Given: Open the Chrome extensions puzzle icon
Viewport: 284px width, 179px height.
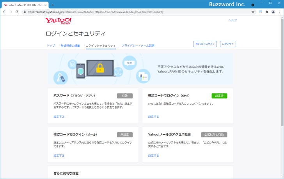Looking at the screenshot, I should click(267, 12).
